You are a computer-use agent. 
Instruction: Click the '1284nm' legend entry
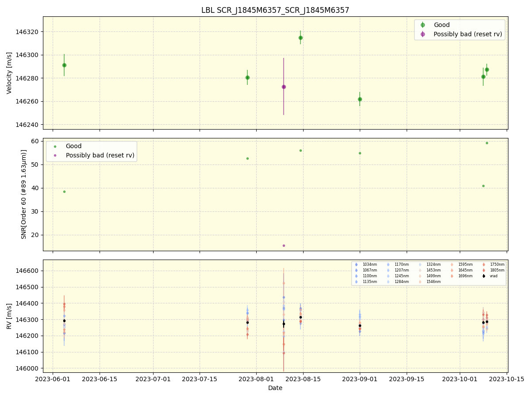(402, 282)
